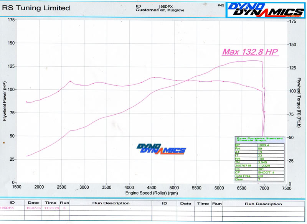Viewport: 307px width, 224px height.
Task: Click the ID value 195DPX in header
Action: point(166,7)
